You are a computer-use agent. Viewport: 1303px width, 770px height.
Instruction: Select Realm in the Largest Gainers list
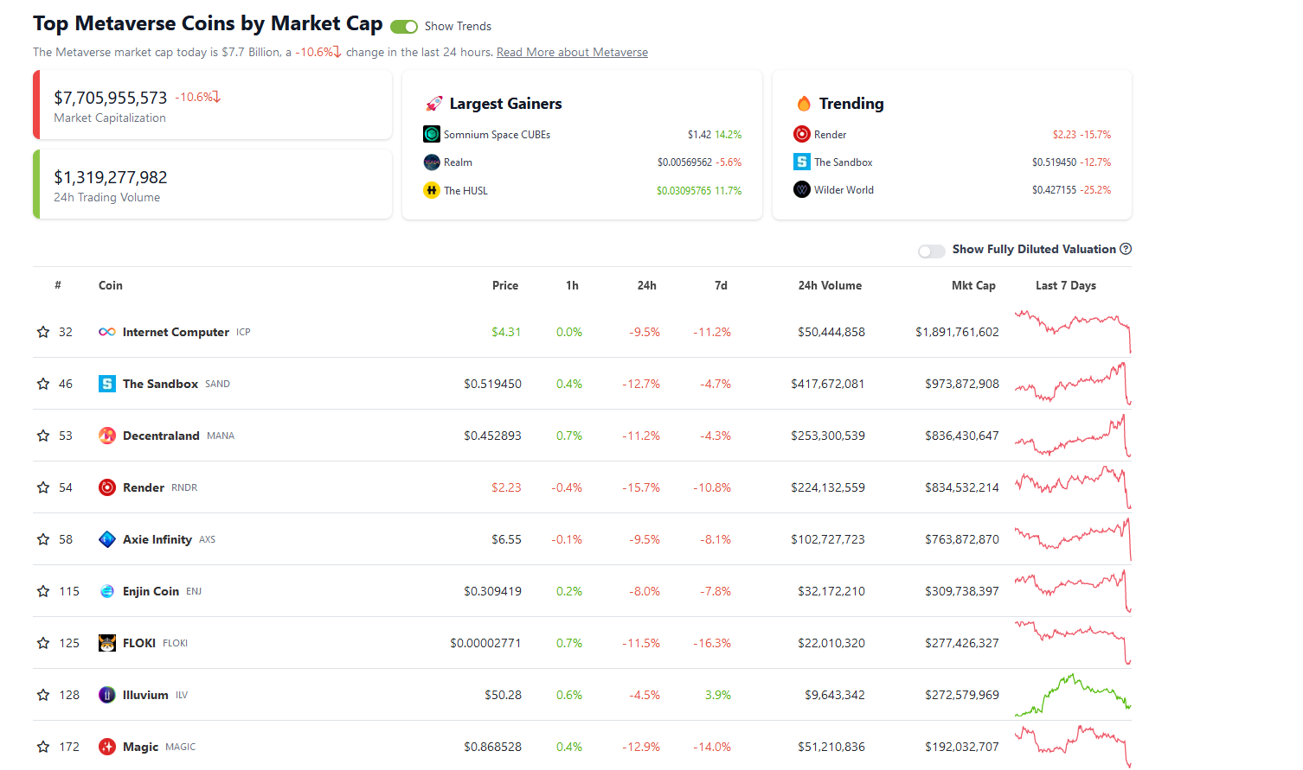[456, 162]
